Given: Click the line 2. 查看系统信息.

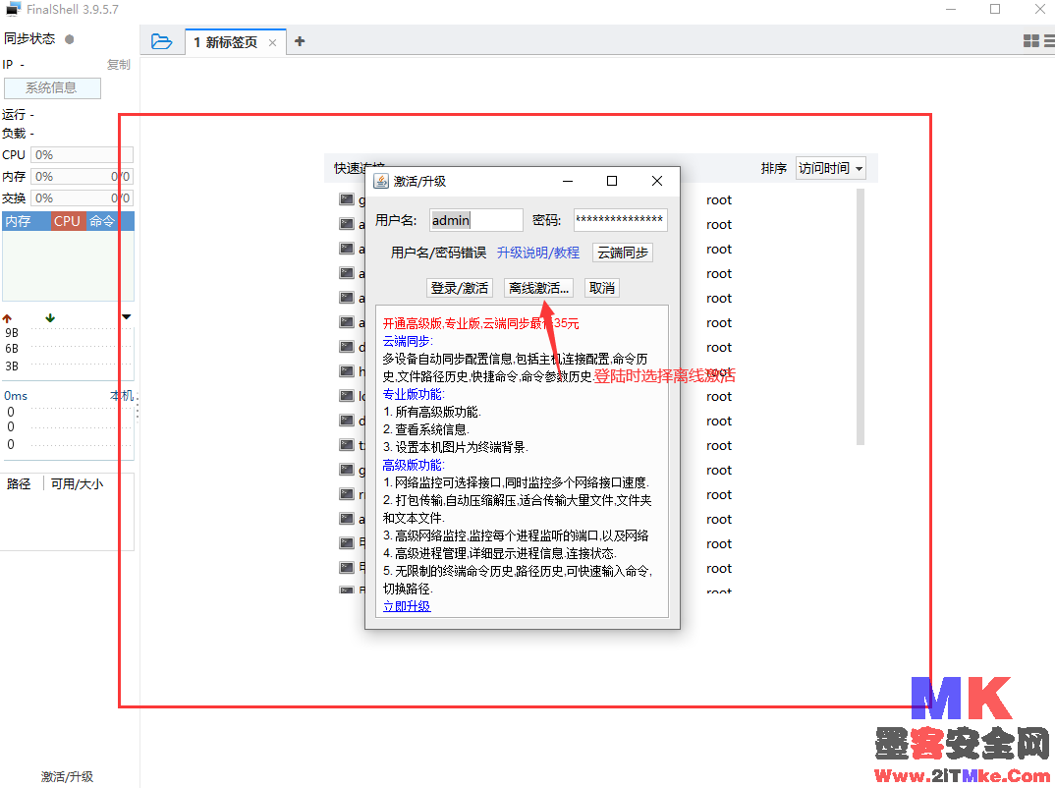Looking at the screenshot, I should [x=426, y=429].
